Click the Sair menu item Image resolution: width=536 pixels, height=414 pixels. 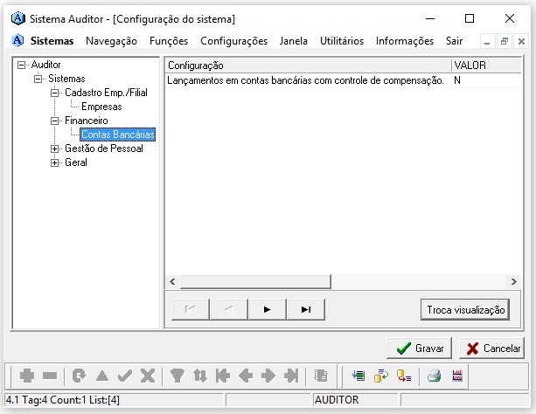(x=454, y=41)
